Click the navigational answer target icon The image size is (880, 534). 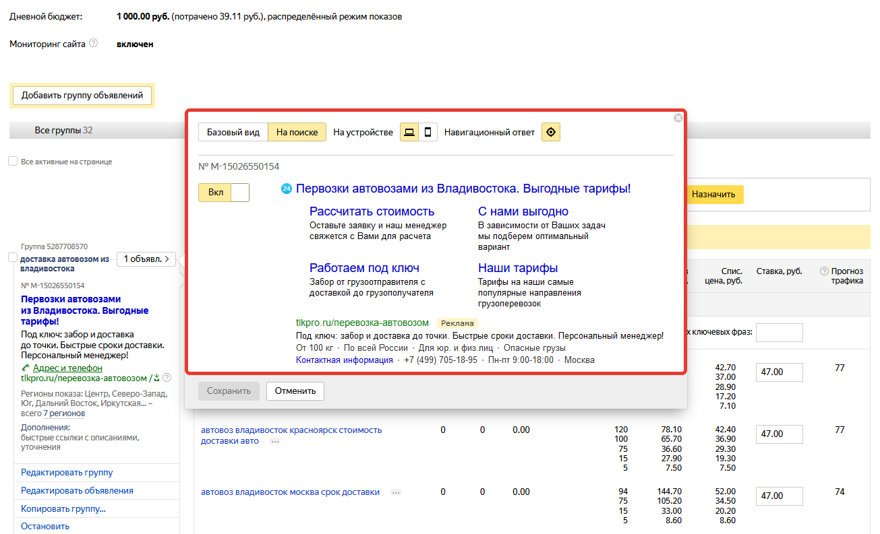(551, 132)
